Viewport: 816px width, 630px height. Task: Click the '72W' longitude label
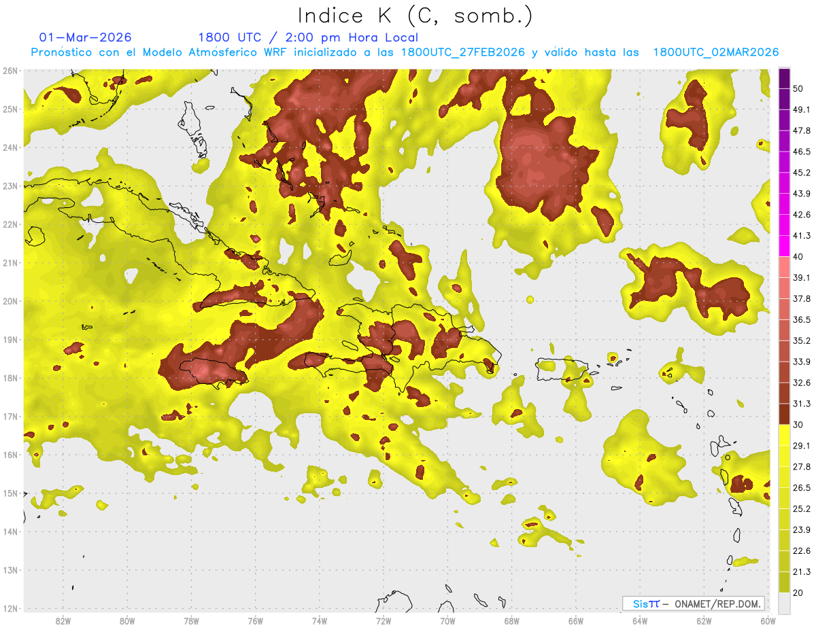(x=384, y=620)
